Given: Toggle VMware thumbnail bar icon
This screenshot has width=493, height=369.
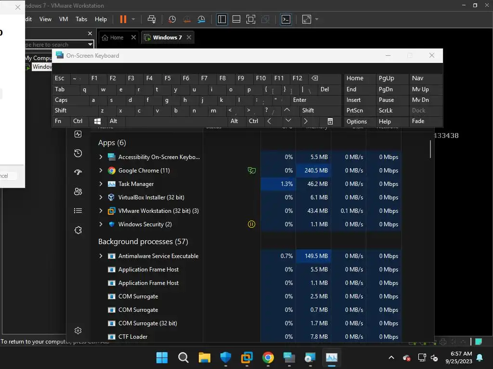Looking at the screenshot, I should [x=236, y=19].
